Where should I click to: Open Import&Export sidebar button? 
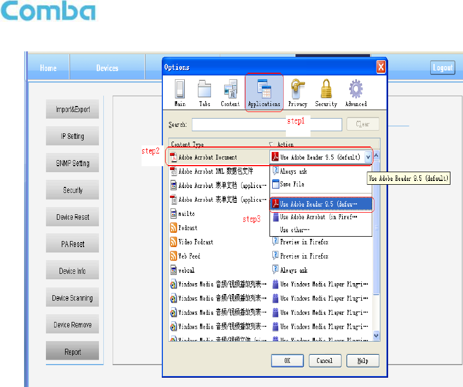click(72, 109)
